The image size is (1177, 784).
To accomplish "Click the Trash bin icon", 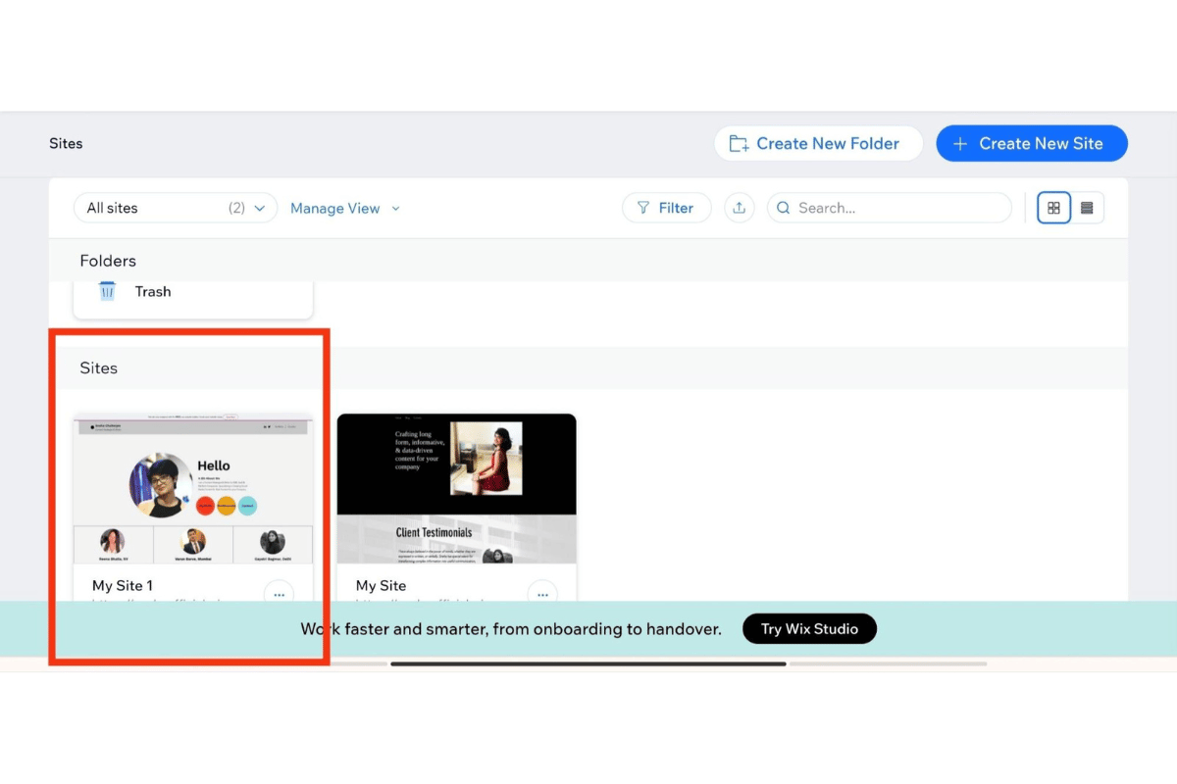I will tap(108, 291).
